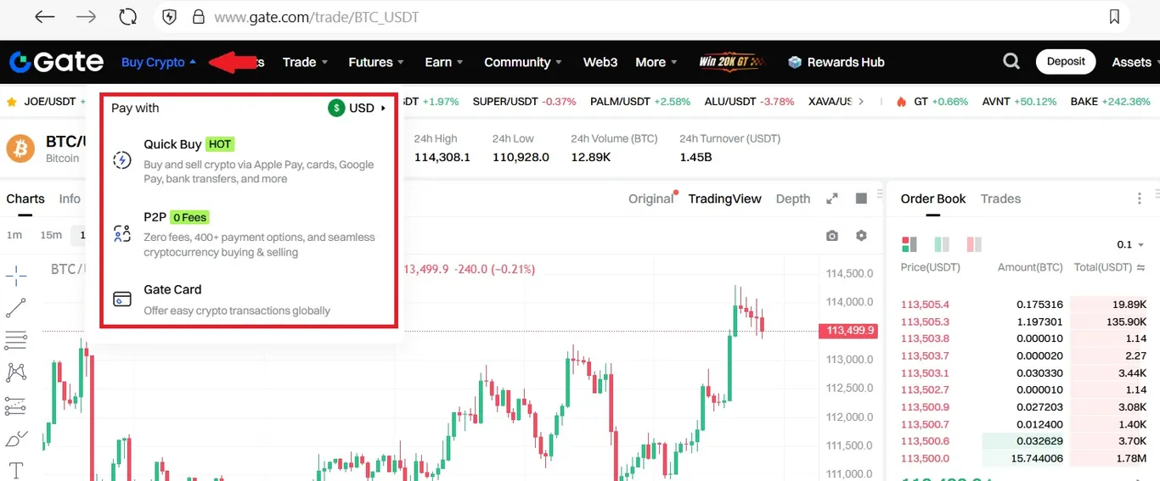Click the Quick Buy lightning icon
This screenshot has width=1160, height=481.
[x=122, y=160]
